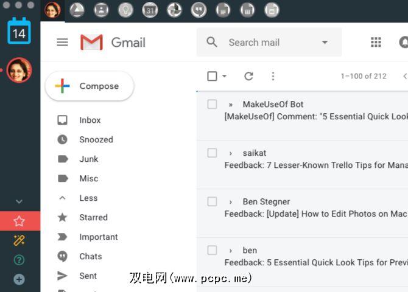Open Google Contacts from the top bar
Image resolution: width=408 pixels, height=292 pixels.
101,10
